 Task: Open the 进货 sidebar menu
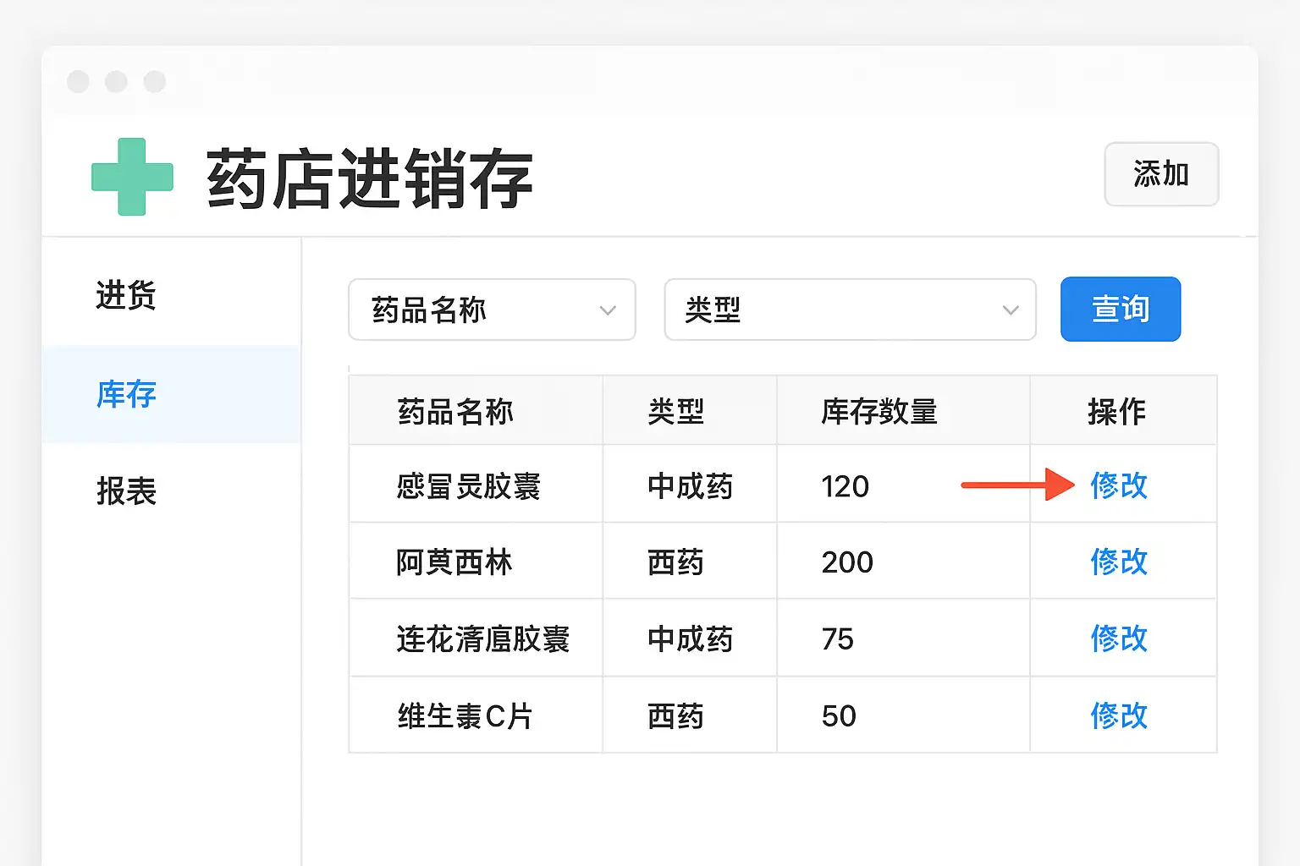[126, 296]
